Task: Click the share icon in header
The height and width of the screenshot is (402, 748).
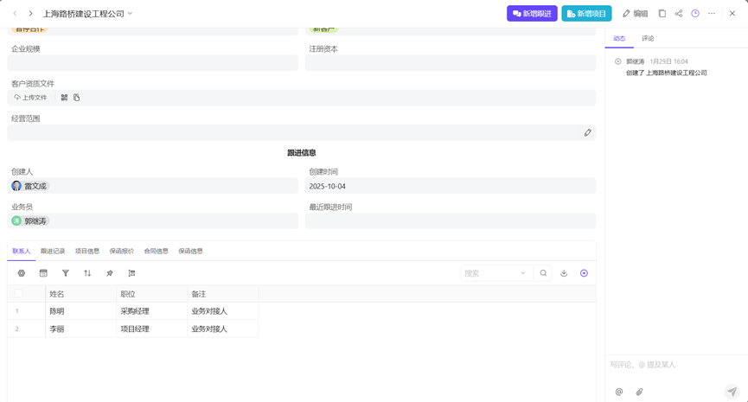Action: pyautogui.click(x=679, y=14)
